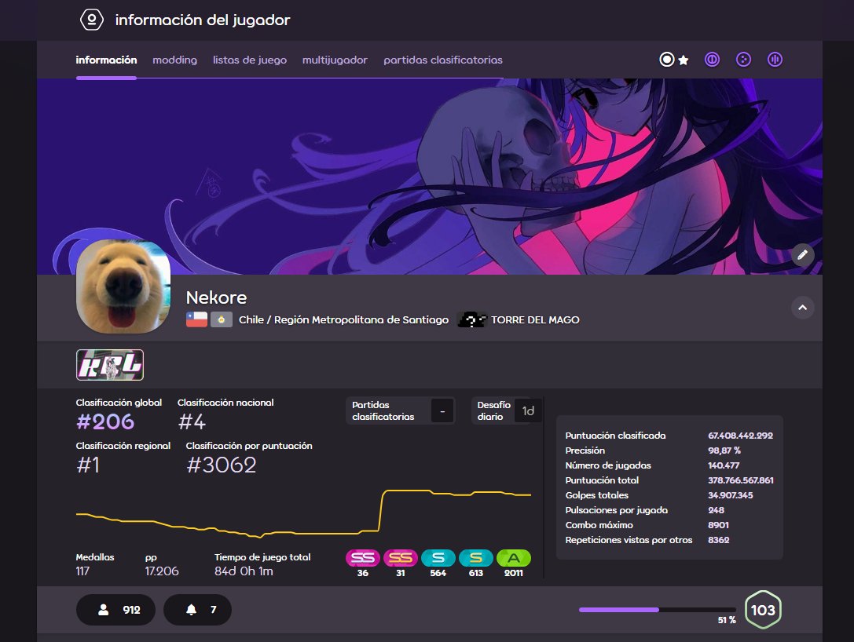Viewport: 854px width, 642px height.
Task: Click the A grade badge with 2011
Action: 514,558
